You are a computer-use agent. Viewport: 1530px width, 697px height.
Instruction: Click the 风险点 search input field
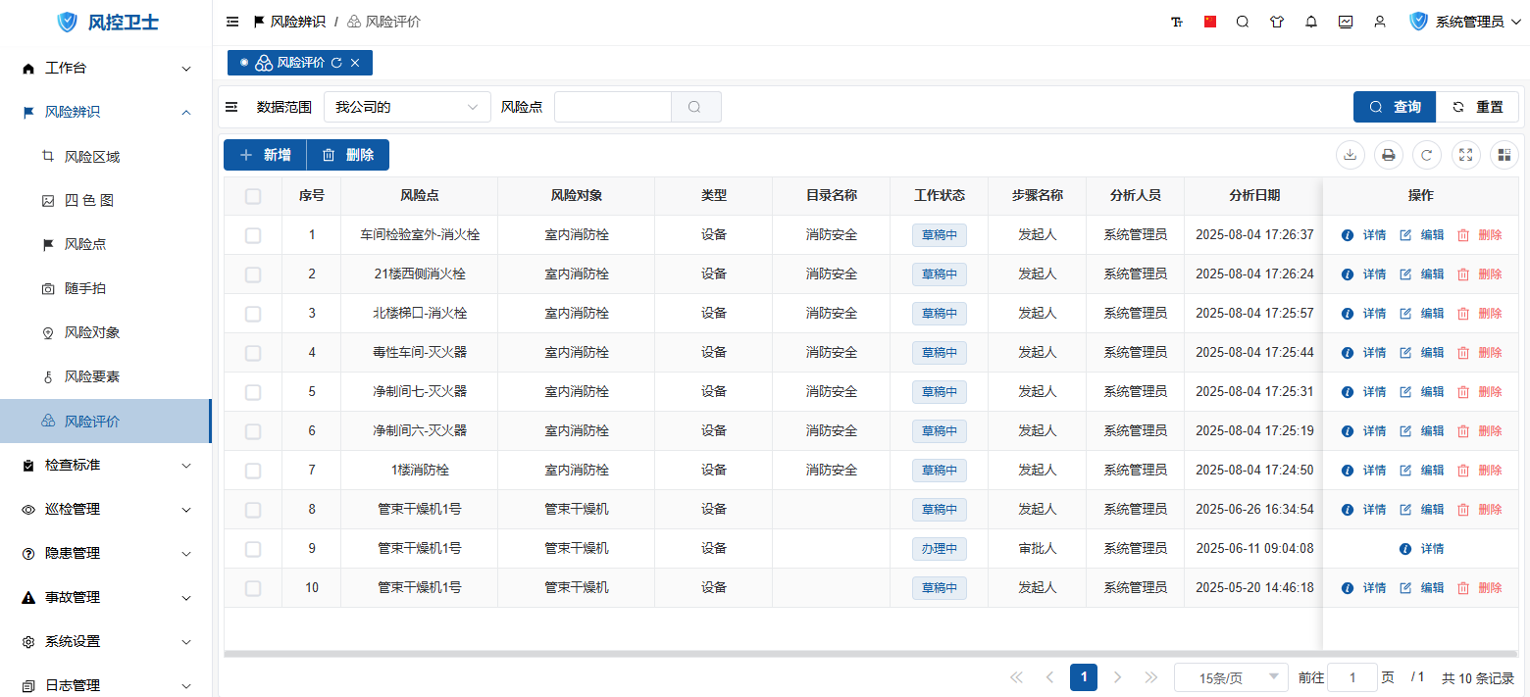(612, 107)
